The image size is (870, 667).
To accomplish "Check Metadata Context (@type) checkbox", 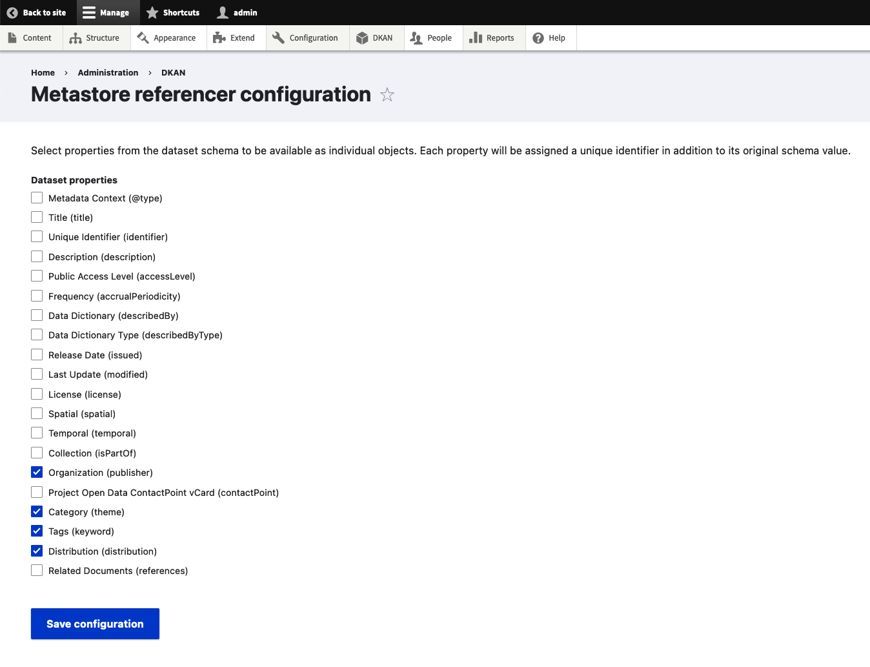I will pyautogui.click(x=37, y=198).
